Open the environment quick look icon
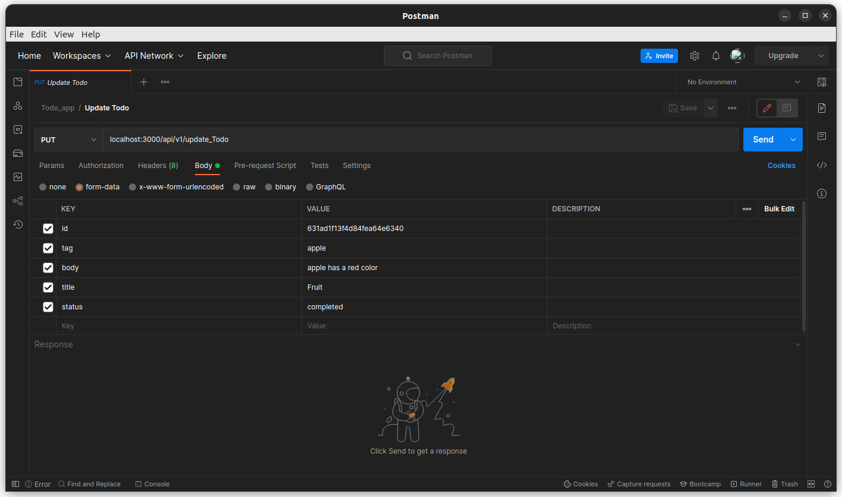The height and width of the screenshot is (497, 842). (x=822, y=82)
